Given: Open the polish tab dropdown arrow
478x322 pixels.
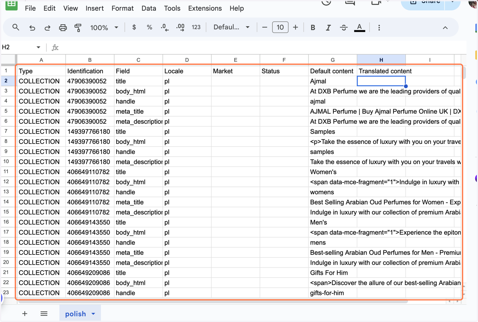Looking at the screenshot, I should [x=93, y=314].
